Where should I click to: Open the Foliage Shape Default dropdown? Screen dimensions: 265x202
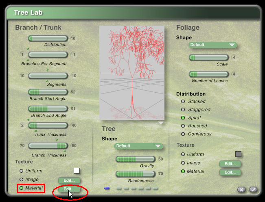213,45
